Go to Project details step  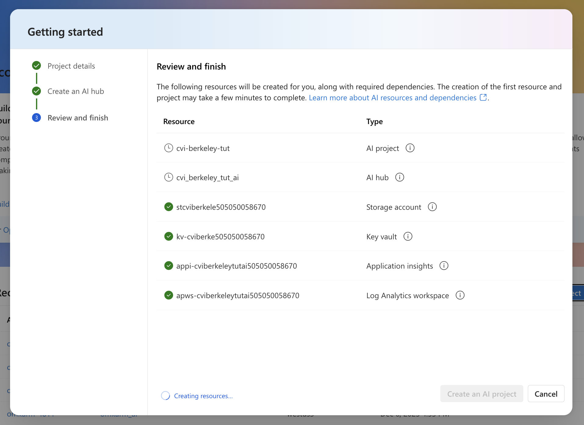click(71, 66)
